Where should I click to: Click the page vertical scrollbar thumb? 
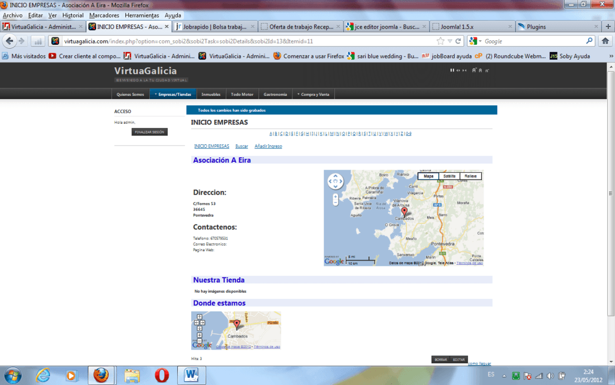click(x=611, y=193)
